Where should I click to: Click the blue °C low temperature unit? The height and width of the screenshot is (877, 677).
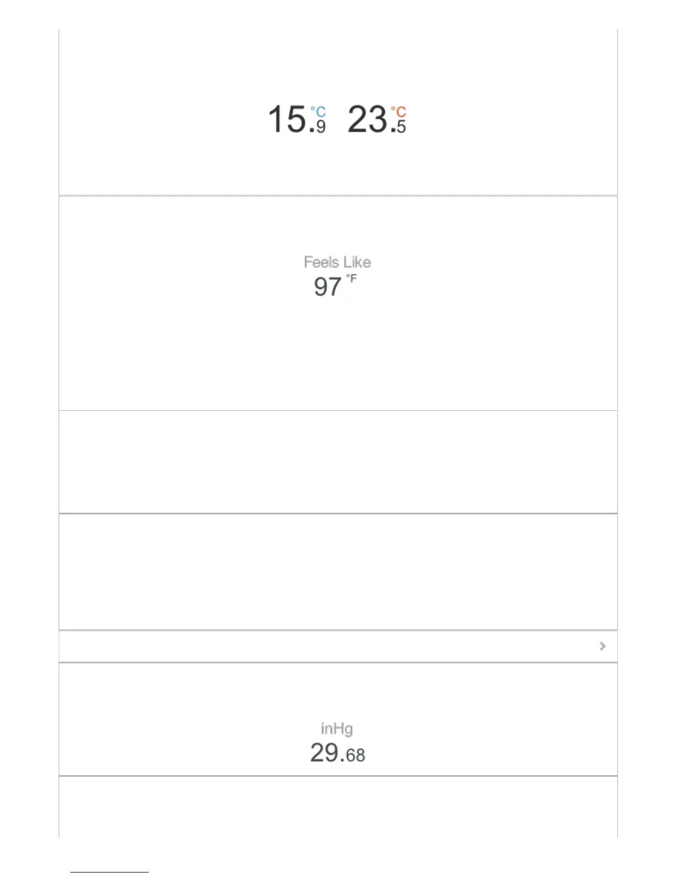click(318, 112)
